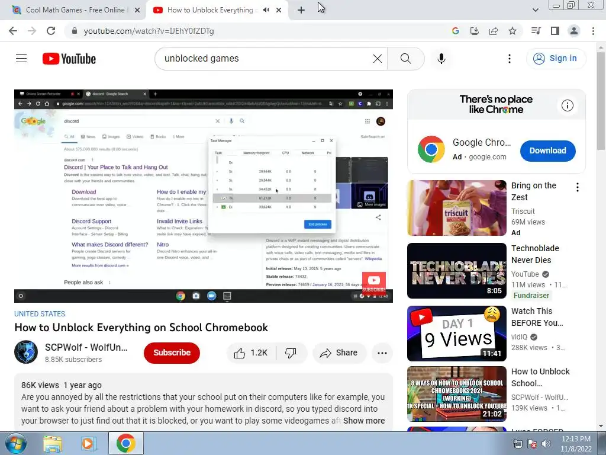Image resolution: width=606 pixels, height=455 pixels.
Task: Mute the tab via speaker icon
Action: click(x=266, y=10)
